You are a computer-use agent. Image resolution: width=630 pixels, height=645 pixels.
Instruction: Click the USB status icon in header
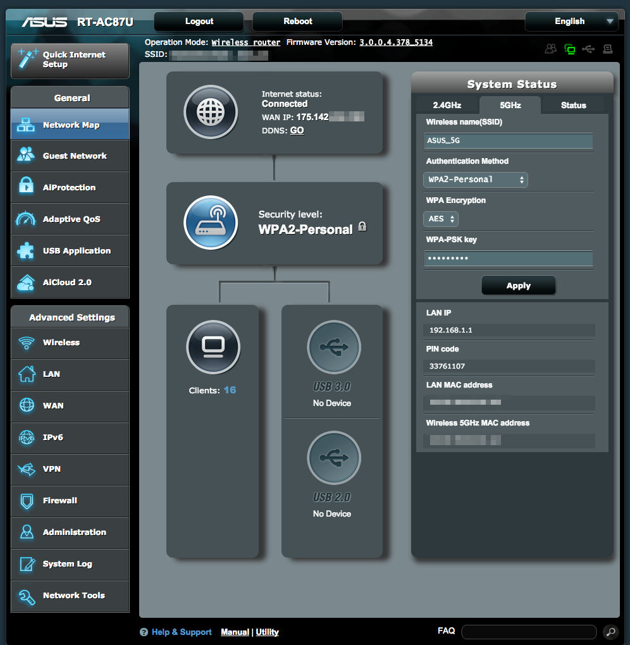[x=589, y=49]
